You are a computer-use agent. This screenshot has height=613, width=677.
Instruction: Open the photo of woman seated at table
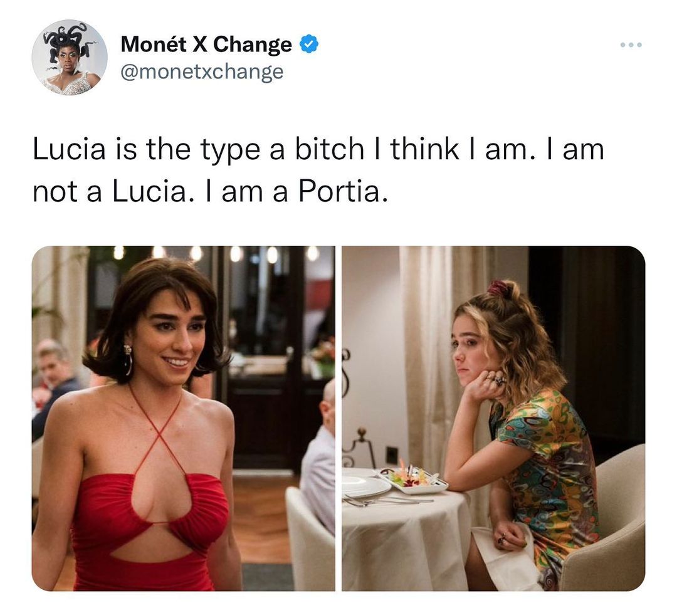click(x=493, y=418)
